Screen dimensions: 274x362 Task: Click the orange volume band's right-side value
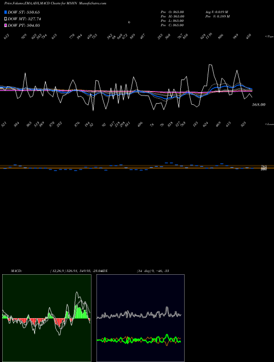pos(264,168)
